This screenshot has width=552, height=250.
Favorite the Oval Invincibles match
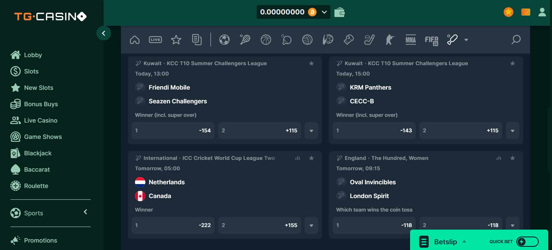(x=513, y=158)
